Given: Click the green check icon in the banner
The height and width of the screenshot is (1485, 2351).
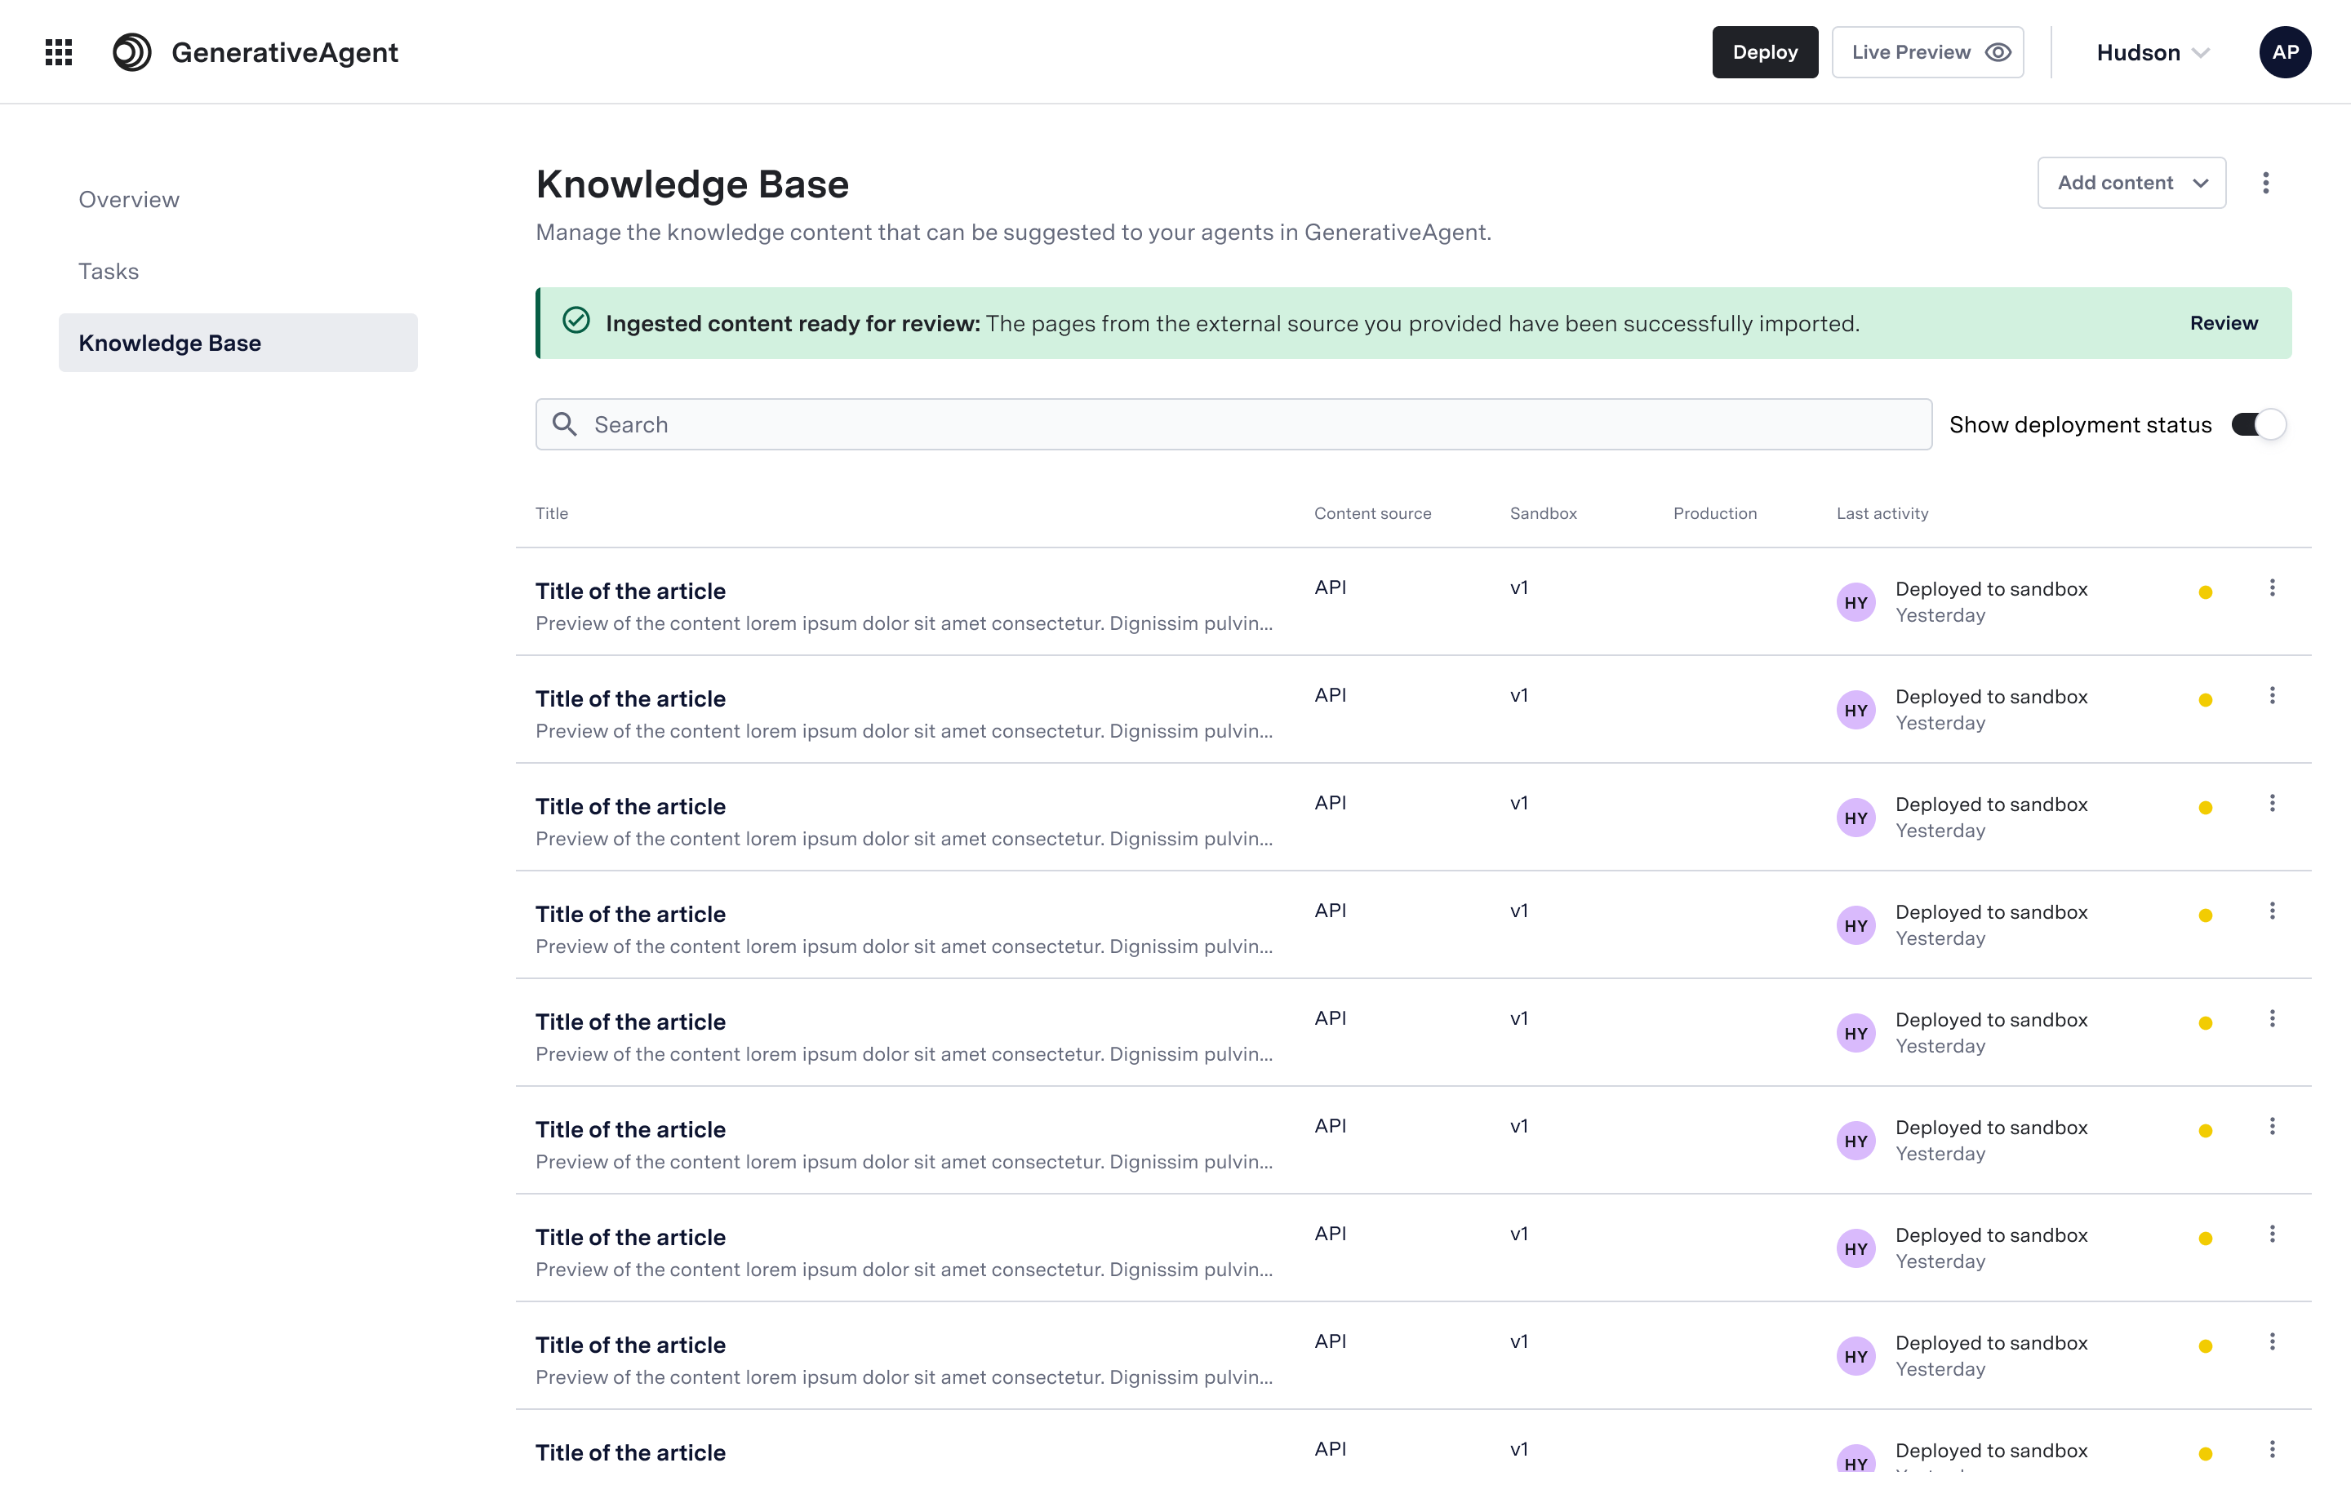Looking at the screenshot, I should click(576, 321).
